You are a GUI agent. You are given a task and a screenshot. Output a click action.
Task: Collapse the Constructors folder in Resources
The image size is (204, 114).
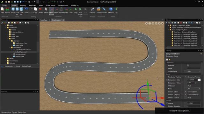pos(6,28)
